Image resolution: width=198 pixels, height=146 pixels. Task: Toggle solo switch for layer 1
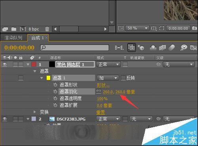click(x=15, y=64)
